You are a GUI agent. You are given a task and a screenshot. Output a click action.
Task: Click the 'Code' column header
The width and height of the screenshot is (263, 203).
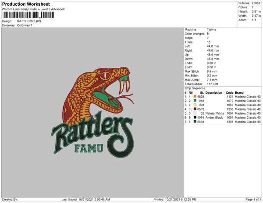[229, 93]
